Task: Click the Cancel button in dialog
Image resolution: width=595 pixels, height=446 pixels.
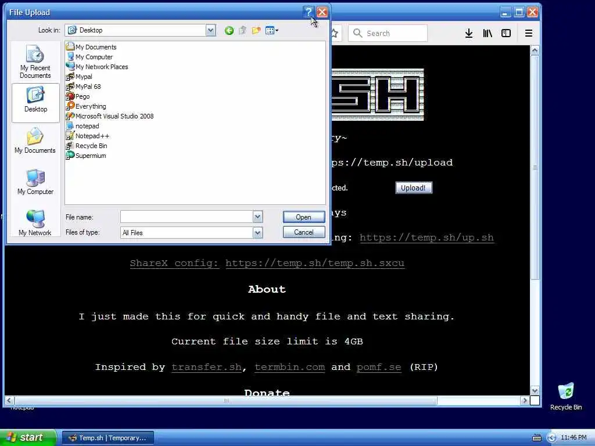Action: (x=304, y=232)
